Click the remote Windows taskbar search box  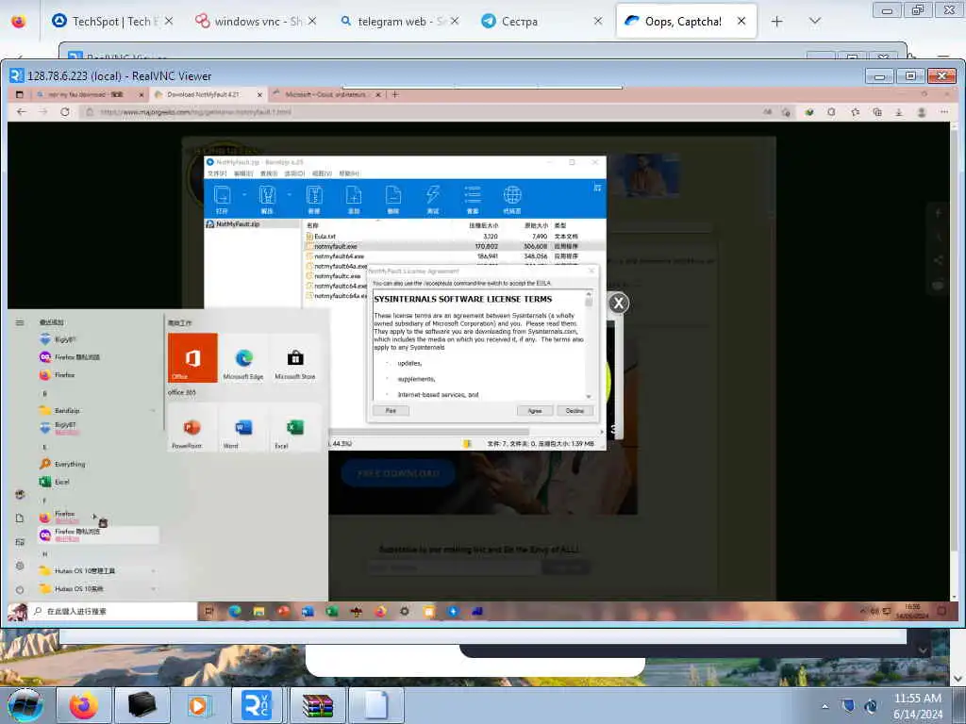[x=113, y=611]
